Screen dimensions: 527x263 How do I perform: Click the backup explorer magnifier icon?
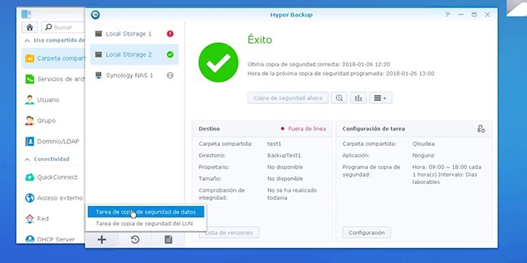point(339,98)
